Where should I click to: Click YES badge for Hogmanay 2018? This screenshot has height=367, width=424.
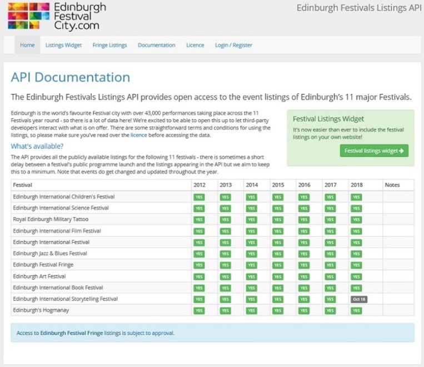coord(356,311)
